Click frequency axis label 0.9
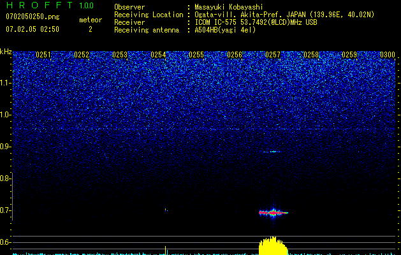This screenshot has width=401, height=255. coord(5,147)
